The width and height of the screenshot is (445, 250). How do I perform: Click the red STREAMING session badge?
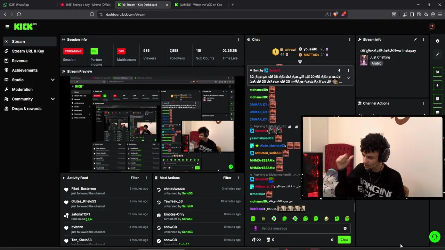[x=73, y=51]
